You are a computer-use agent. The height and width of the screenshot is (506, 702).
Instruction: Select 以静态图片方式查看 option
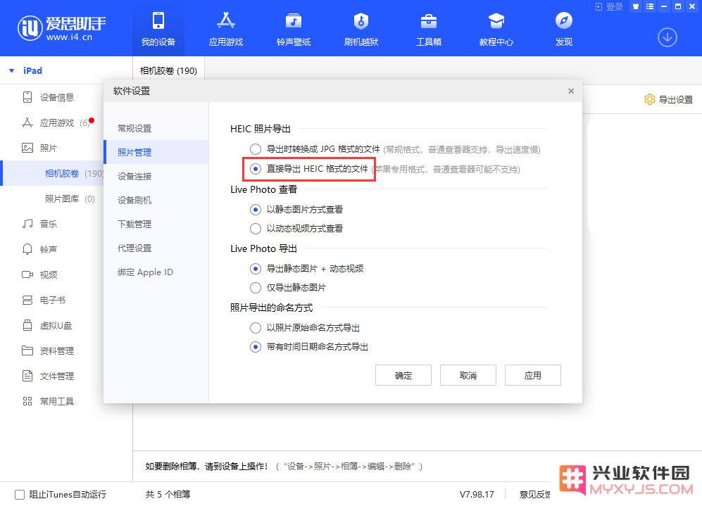[255, 210]
